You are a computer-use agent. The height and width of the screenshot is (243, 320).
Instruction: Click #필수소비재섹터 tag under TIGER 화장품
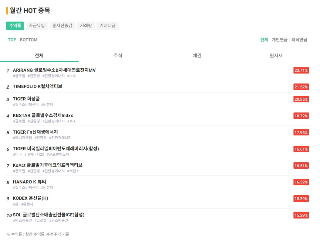click(26, 105)
